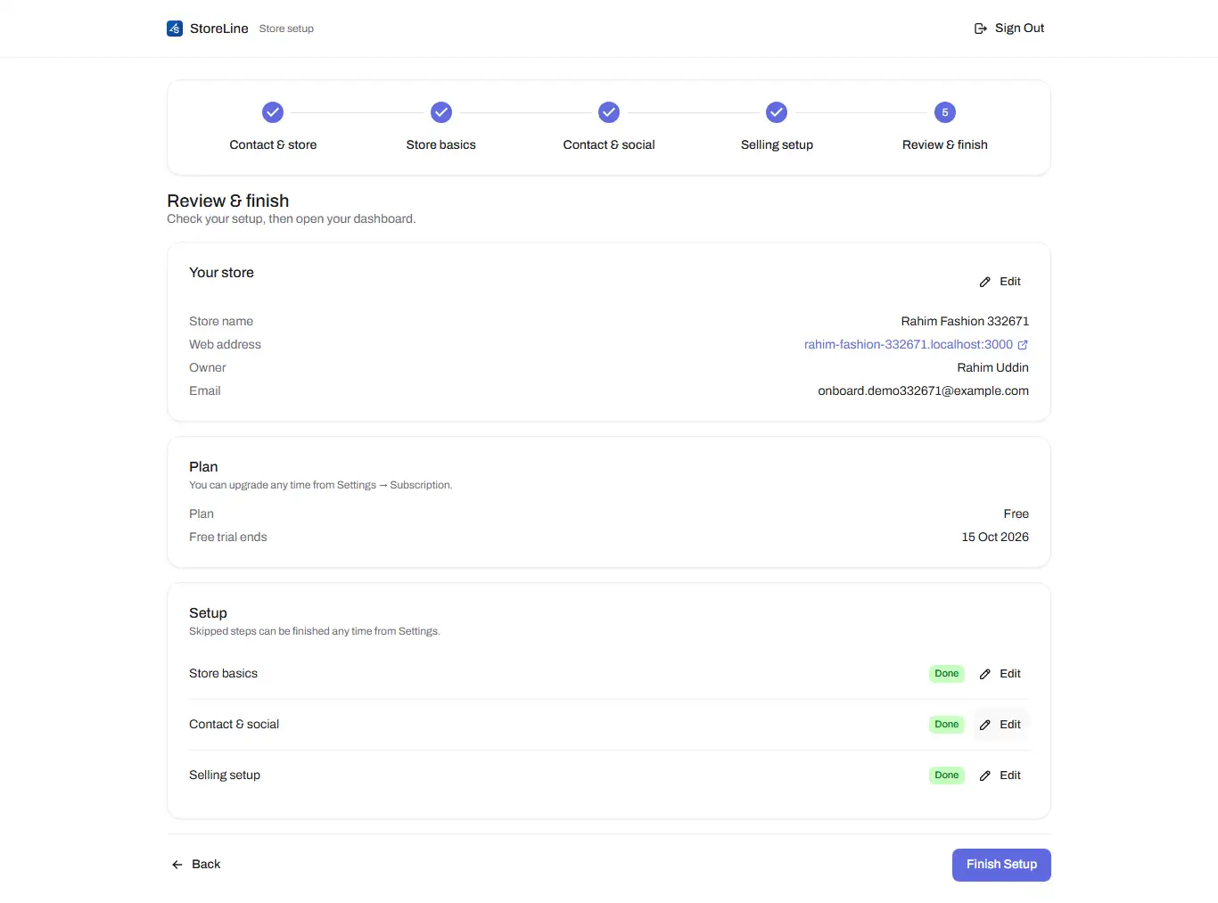Click the Store basics row label in Setup
1218x903 pixels.
tap(223, 674)
